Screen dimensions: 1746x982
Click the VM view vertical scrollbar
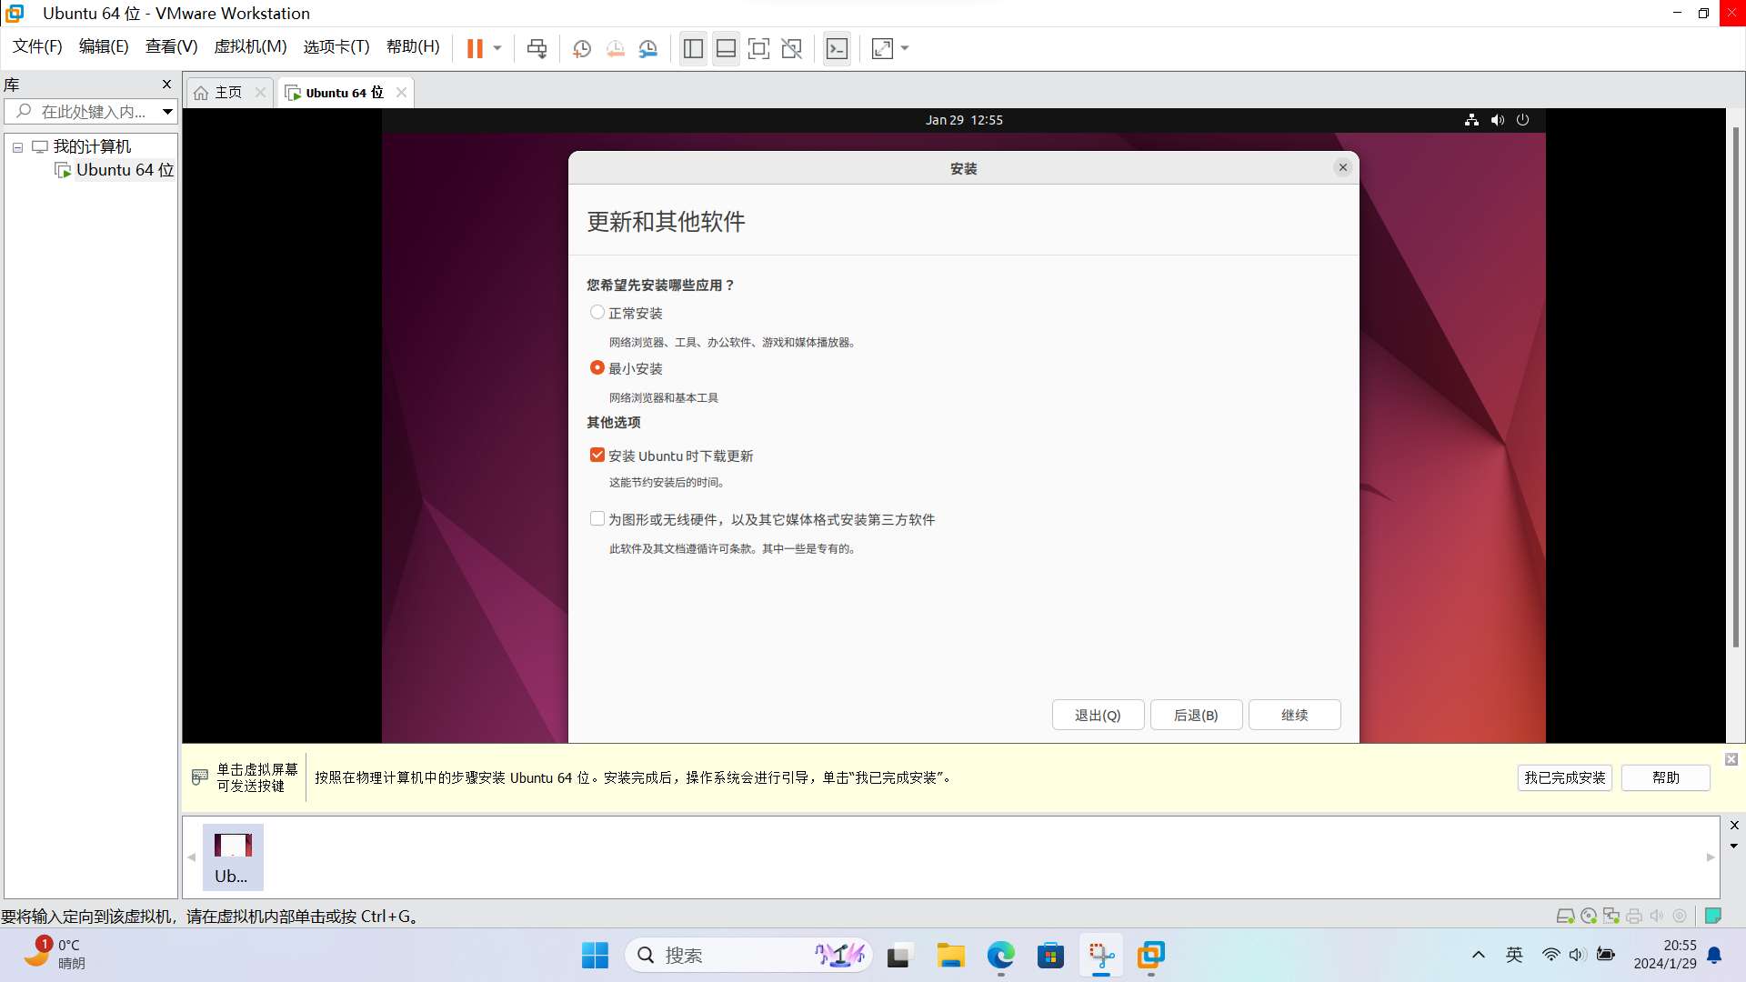[x=1736, y=386]
